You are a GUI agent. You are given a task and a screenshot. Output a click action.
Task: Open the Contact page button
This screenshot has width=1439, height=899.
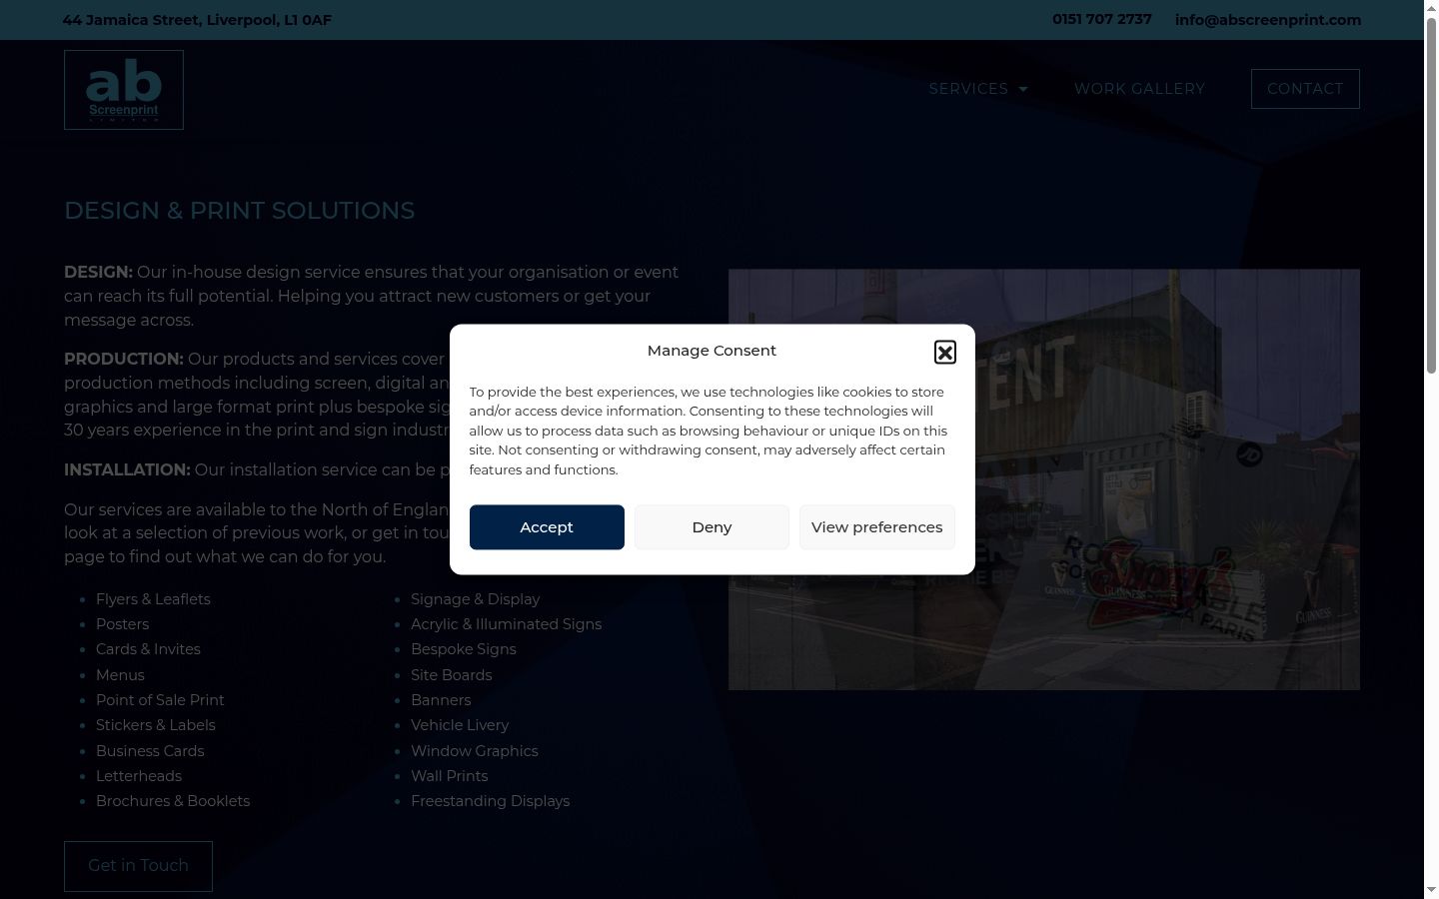tap(1305, 89)
